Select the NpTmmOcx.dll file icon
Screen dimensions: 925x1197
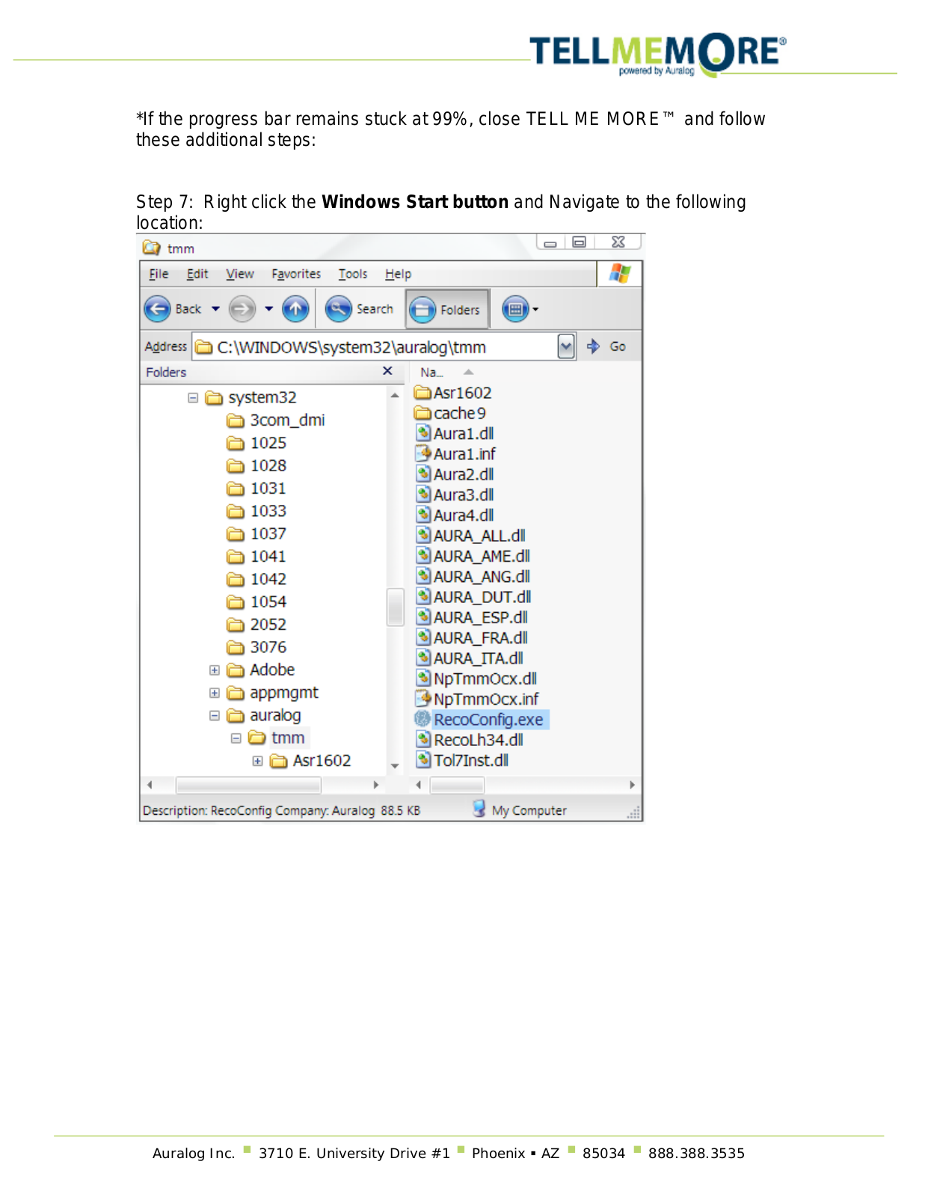click(x=423, y=679)
